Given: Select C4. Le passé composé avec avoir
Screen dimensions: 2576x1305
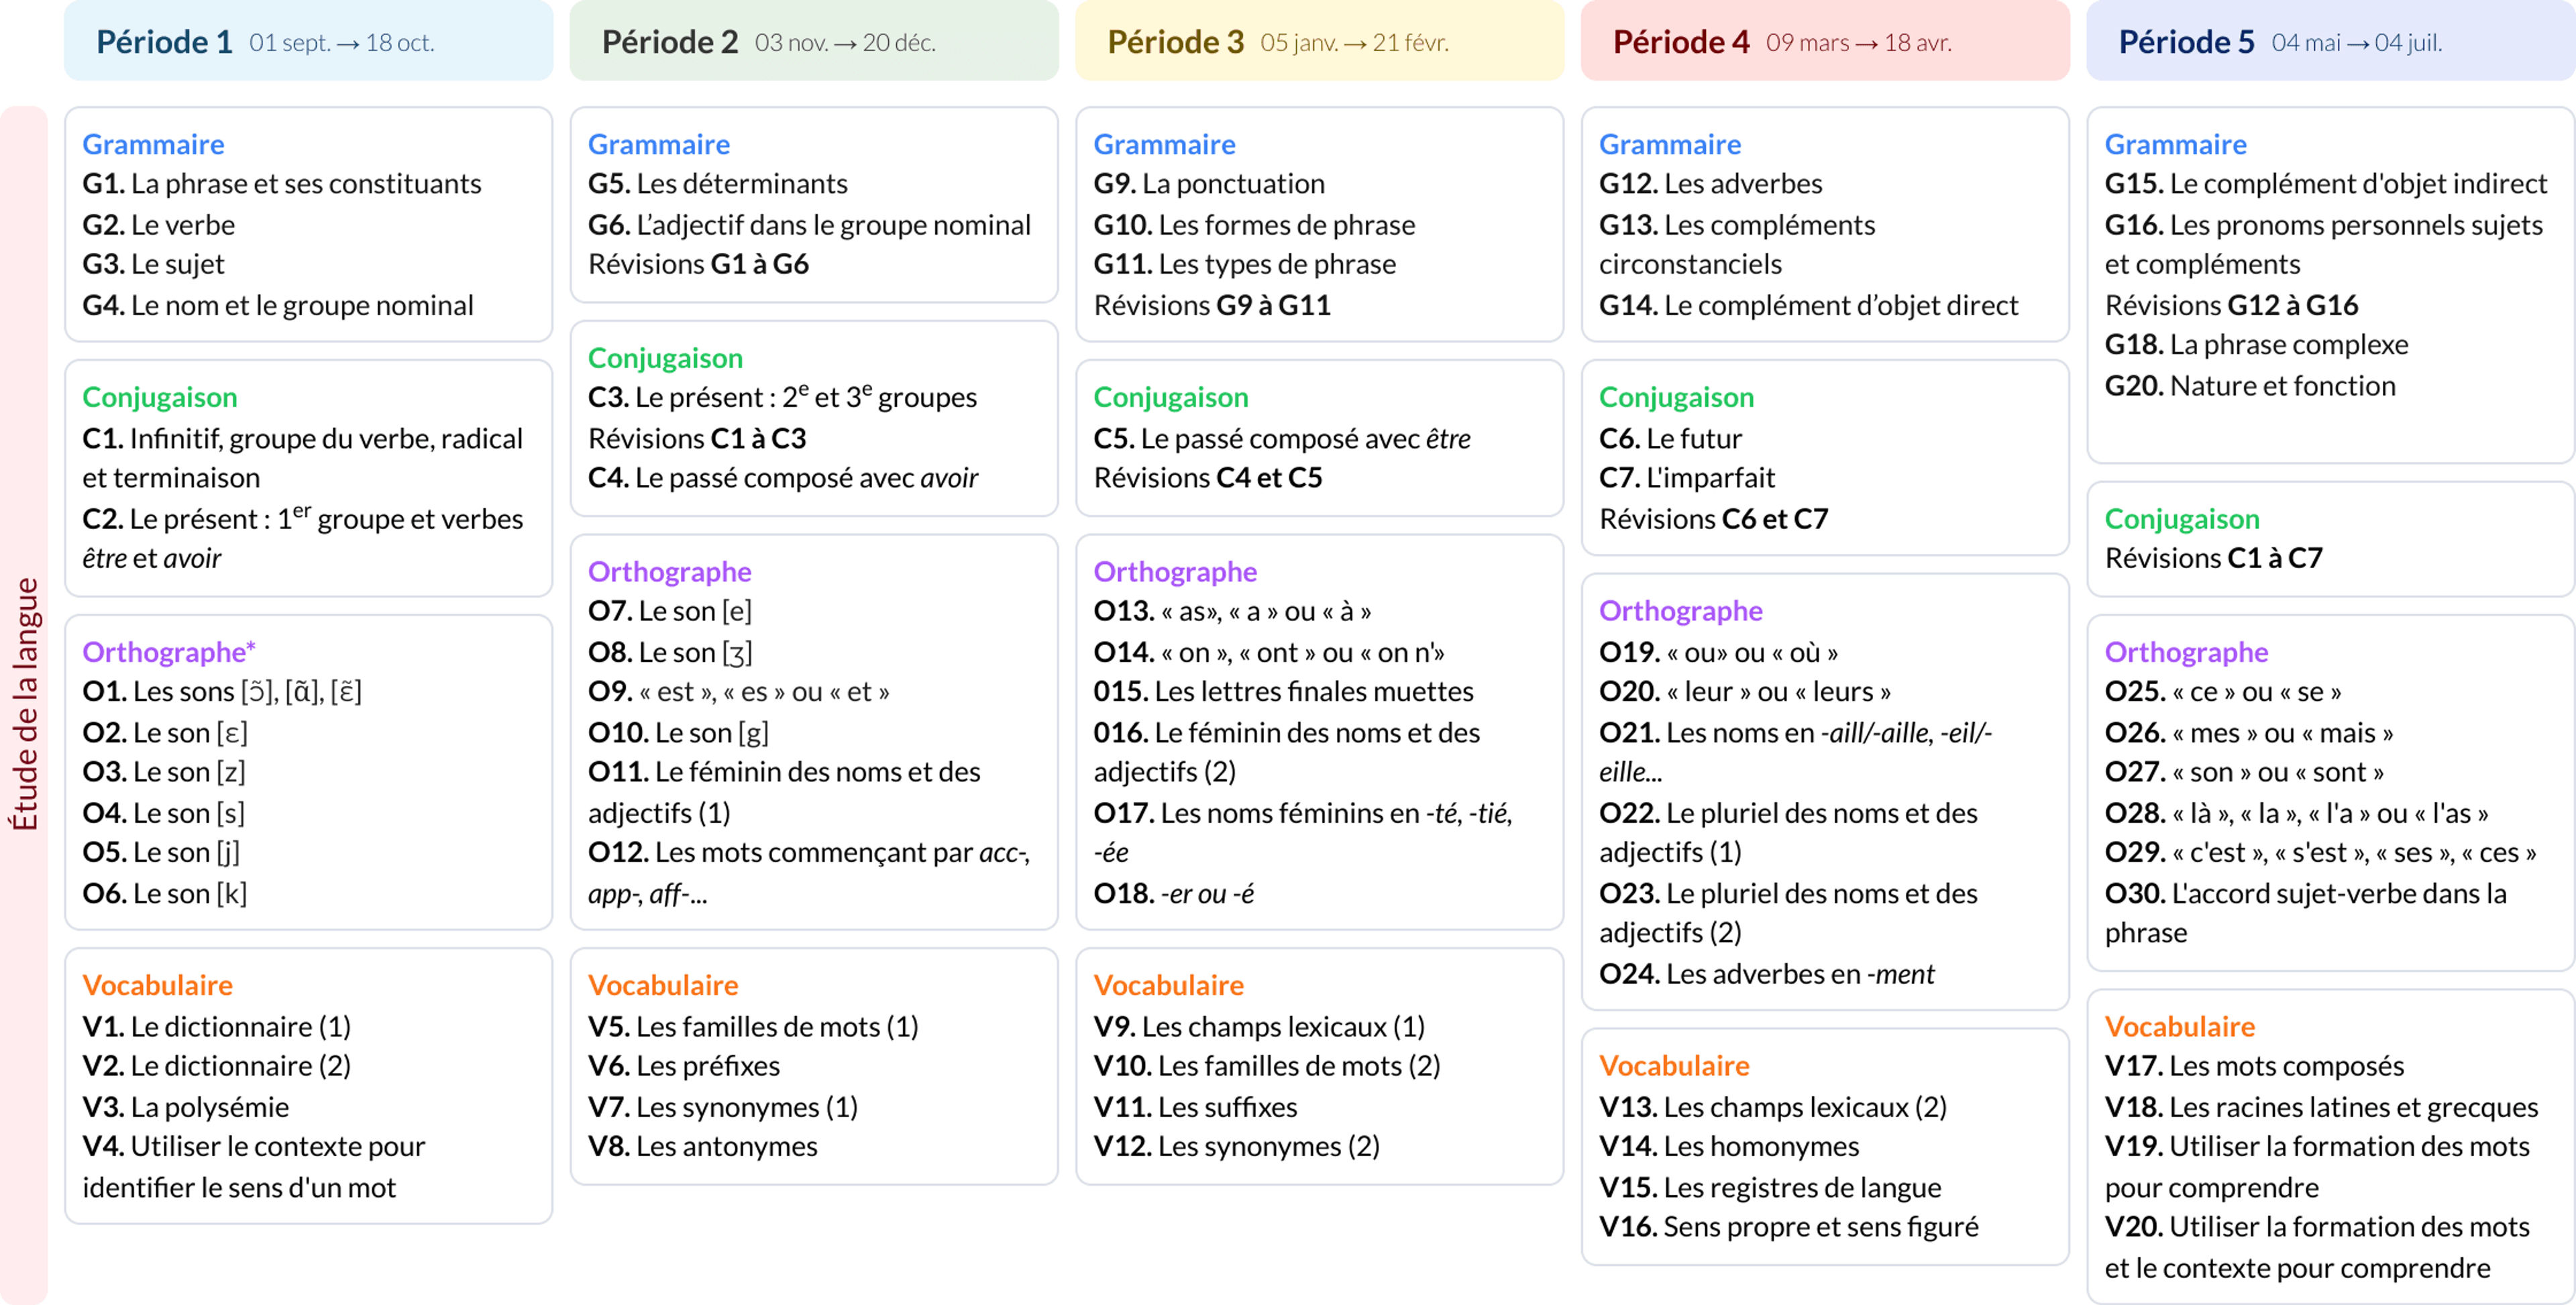Looking at the screenshot, I should click(783, 478).
